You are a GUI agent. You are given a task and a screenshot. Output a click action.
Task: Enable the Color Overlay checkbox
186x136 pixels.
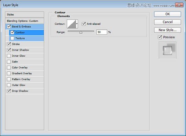(9, 68)
